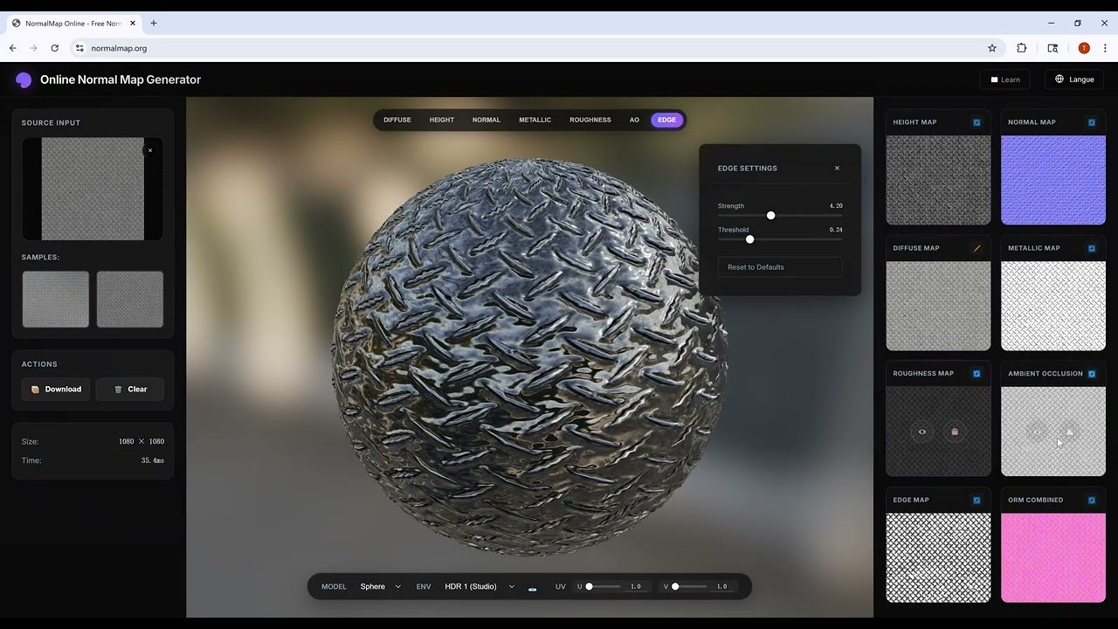Click the Height Map settings icon
Image resolution: width=1118 pixels, height=629 pixels.
(x=977, y=122)
